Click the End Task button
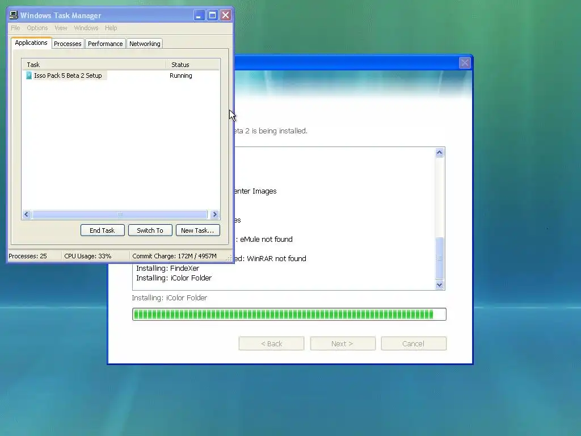 102,230
